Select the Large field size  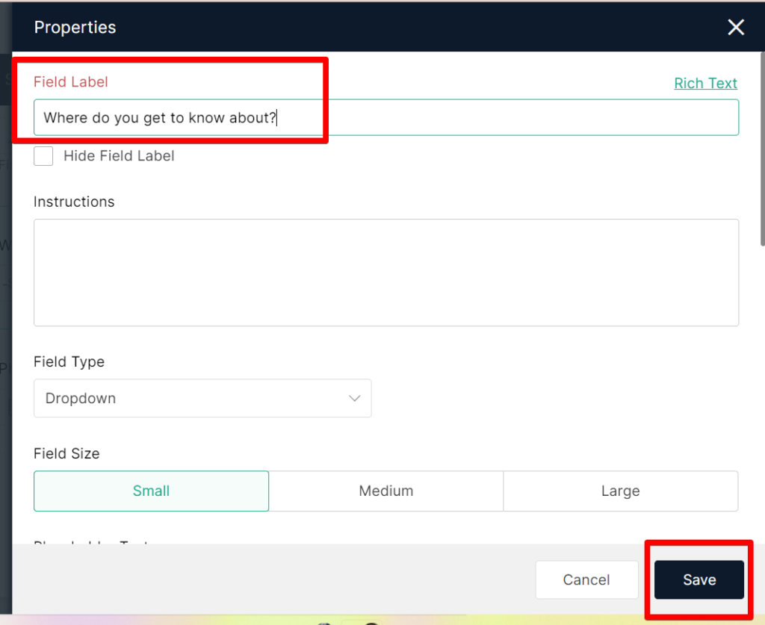pos(621,491)
